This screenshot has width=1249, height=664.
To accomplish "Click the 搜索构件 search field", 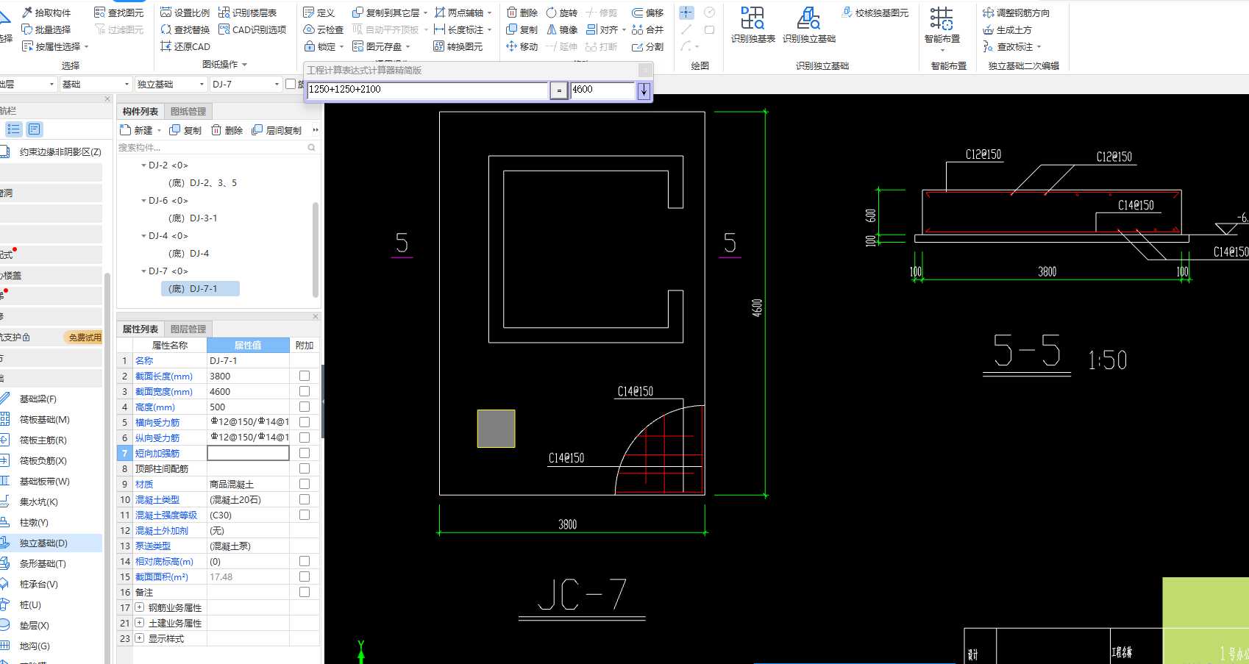I will pyautogui.click(x=217, y=148).
